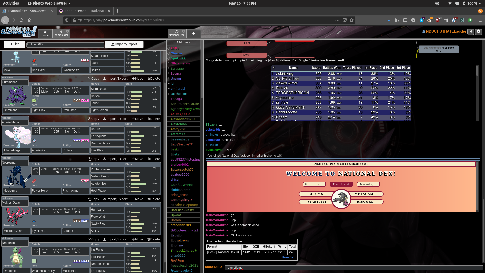Change Moltres-Galar Shiny No setting
The image size is (485, 273).
67,211
